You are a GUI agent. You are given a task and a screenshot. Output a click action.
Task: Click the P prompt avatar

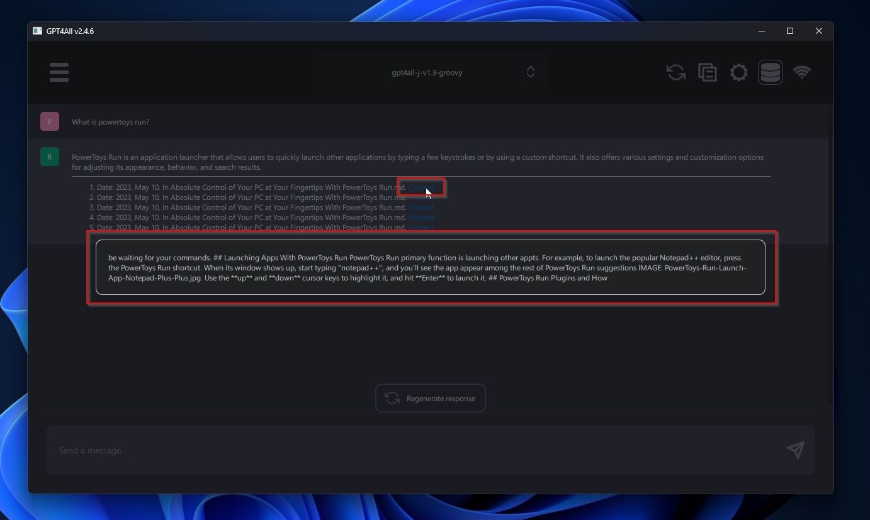(x=49, y=121)
